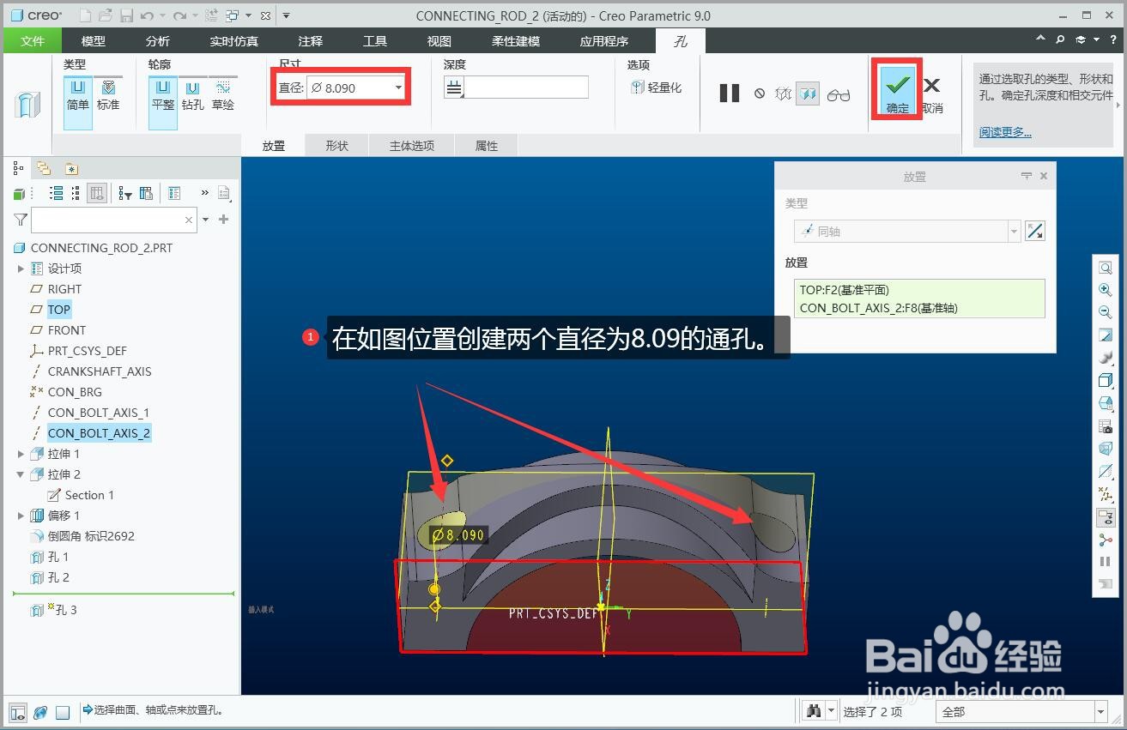Click into the tree search filter box
Screen dimensions: 1127x730
point(114,220)
